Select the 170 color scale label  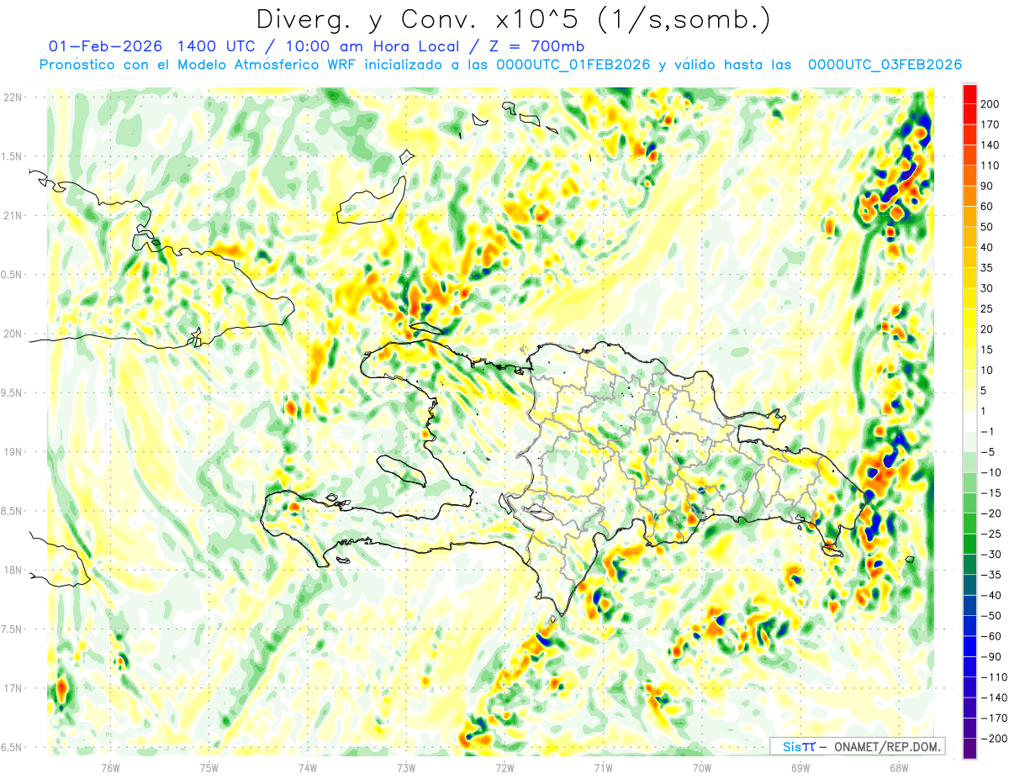(x=990, y=125)
